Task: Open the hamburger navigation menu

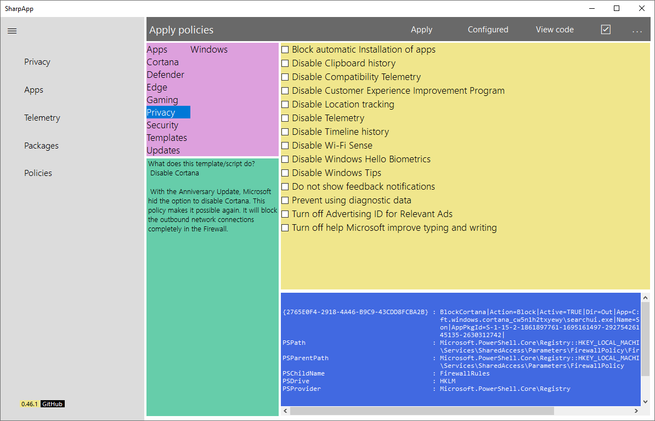Action: [x=12, y=31]
